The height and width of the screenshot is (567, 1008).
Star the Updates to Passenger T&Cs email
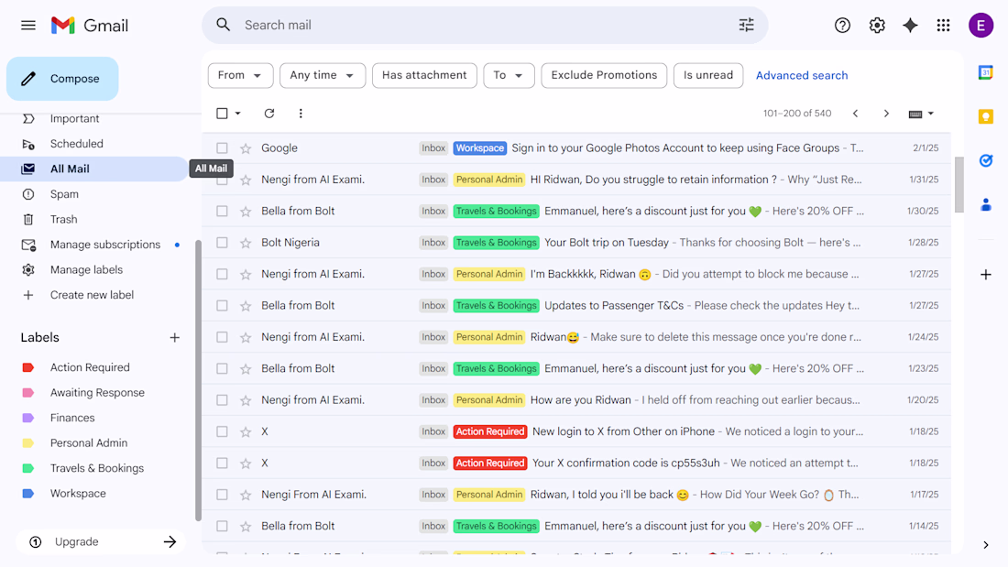click(246, 306)
